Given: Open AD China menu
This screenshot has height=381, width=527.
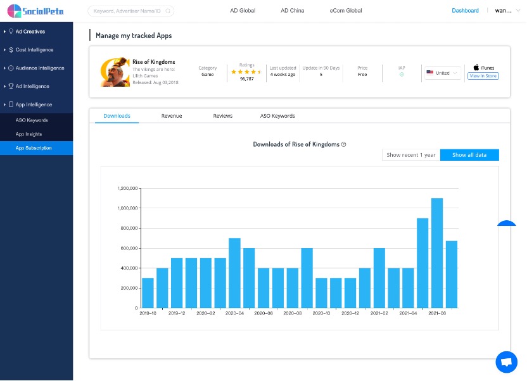Looking at the screenshot, I should pyautogui.click(x=293, y=11).
